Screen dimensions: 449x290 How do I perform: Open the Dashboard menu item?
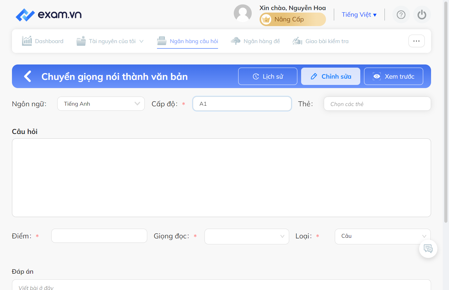(x=42, y=41)
